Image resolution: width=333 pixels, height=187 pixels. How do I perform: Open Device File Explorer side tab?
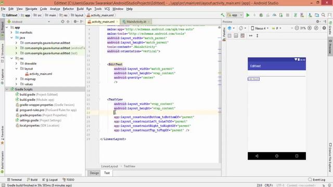point(330,157)
